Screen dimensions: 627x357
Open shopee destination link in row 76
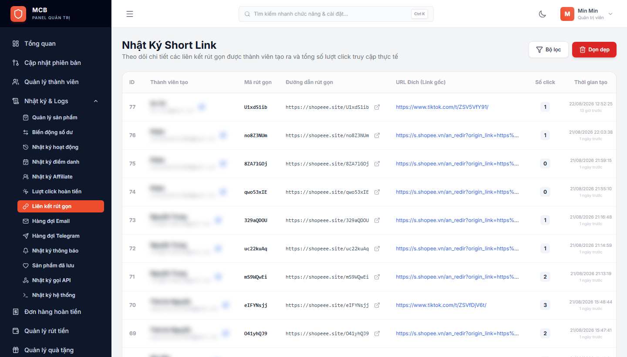click(x=457, y=135)
